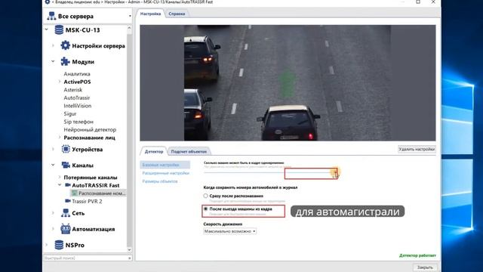The image size is (483, 272).
Task: Select Asterisk module
Action: [73, 90]
